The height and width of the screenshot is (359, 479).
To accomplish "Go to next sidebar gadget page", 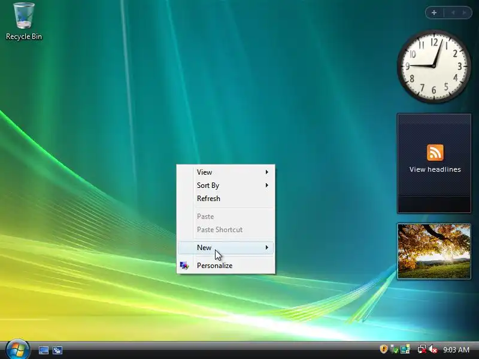I will 464,13.
